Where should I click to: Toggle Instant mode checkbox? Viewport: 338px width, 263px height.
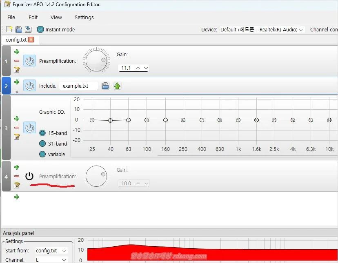[40, 29]
